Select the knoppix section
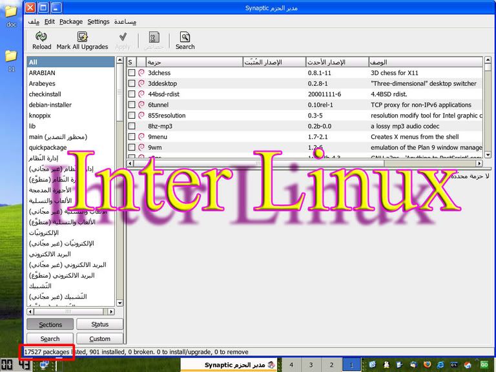 click(70, 116)
